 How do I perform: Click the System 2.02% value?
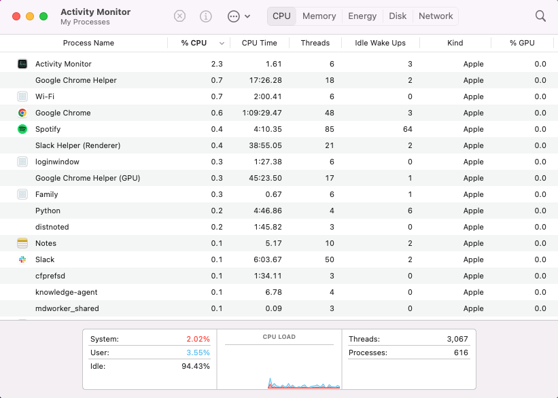[198, 339]
